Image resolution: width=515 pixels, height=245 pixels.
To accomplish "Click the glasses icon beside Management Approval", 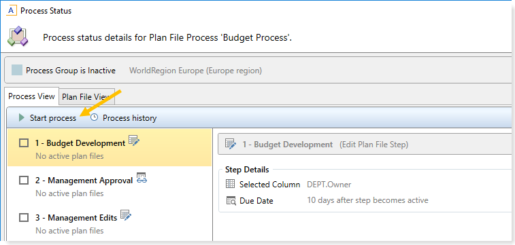I will 142,178.
